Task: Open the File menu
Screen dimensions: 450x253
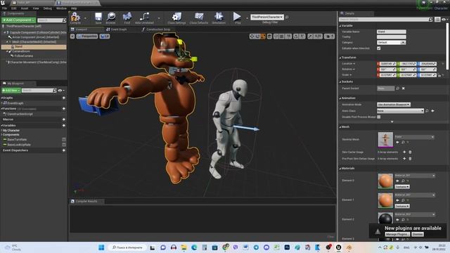Action: 5,8
